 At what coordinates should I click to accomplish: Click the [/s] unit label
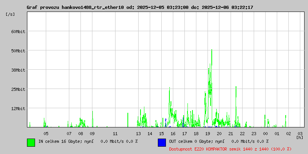tap(10, 14)
